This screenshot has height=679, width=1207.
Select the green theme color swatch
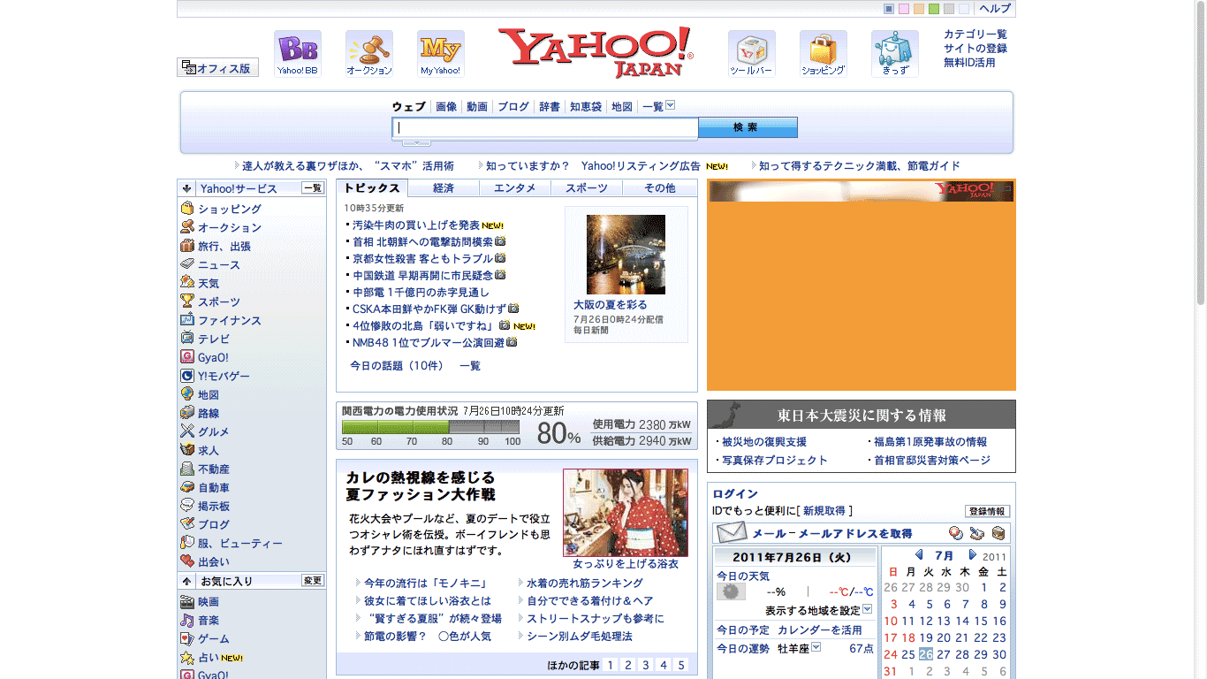pyautogui.click(x=934, y=9)
